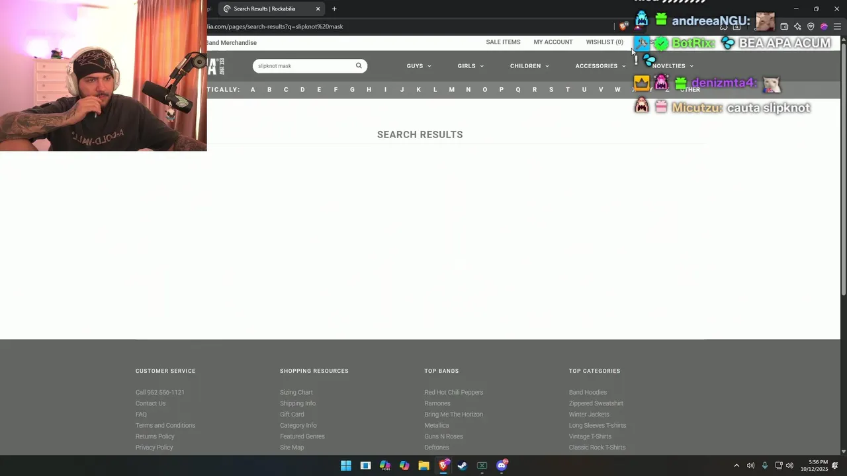Screen dimensions: 847x476
Task: Open the Band Hoodies category link
Action: pyautogui.click(x=588, y=392)
